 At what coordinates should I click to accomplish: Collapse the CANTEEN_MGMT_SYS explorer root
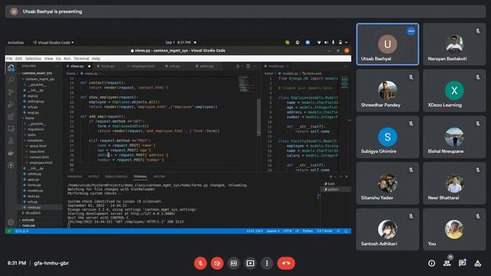(36, 74)
